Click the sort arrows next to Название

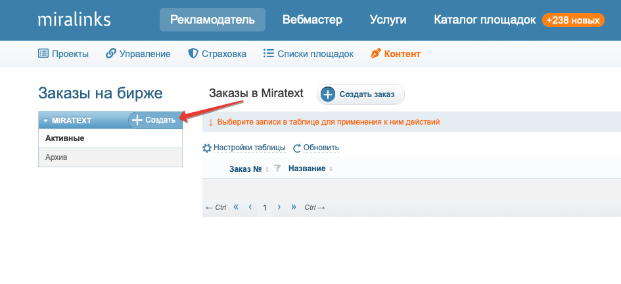click(x=331, y=169)
